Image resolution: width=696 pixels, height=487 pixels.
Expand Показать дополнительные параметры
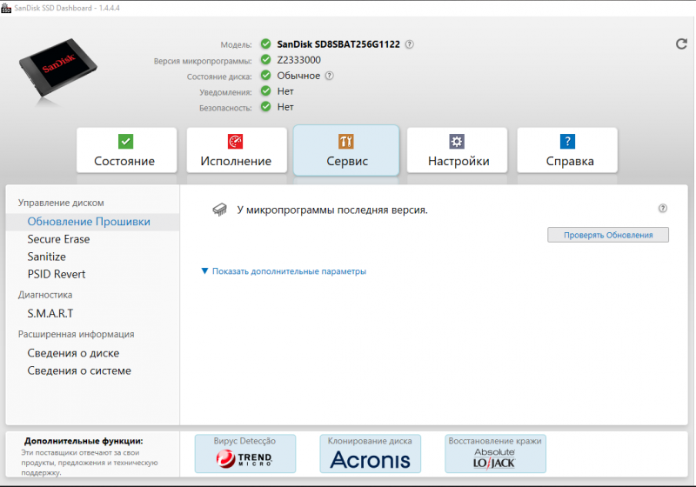(284, 271)
